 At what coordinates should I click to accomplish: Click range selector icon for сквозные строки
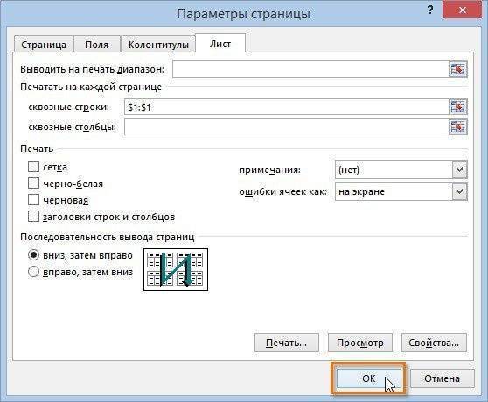pos(457,107)
